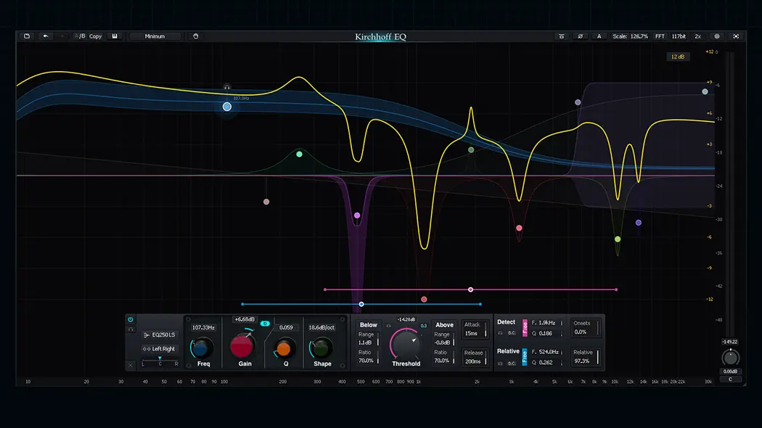The image size is (762, 428).
Task: Select the lavender node near 6kHz
Action: click(x=578, y=102)
